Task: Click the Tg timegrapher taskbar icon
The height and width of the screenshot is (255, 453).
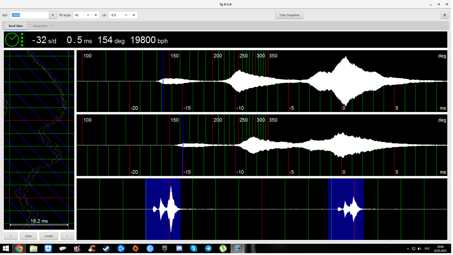Action: [237, 249]
